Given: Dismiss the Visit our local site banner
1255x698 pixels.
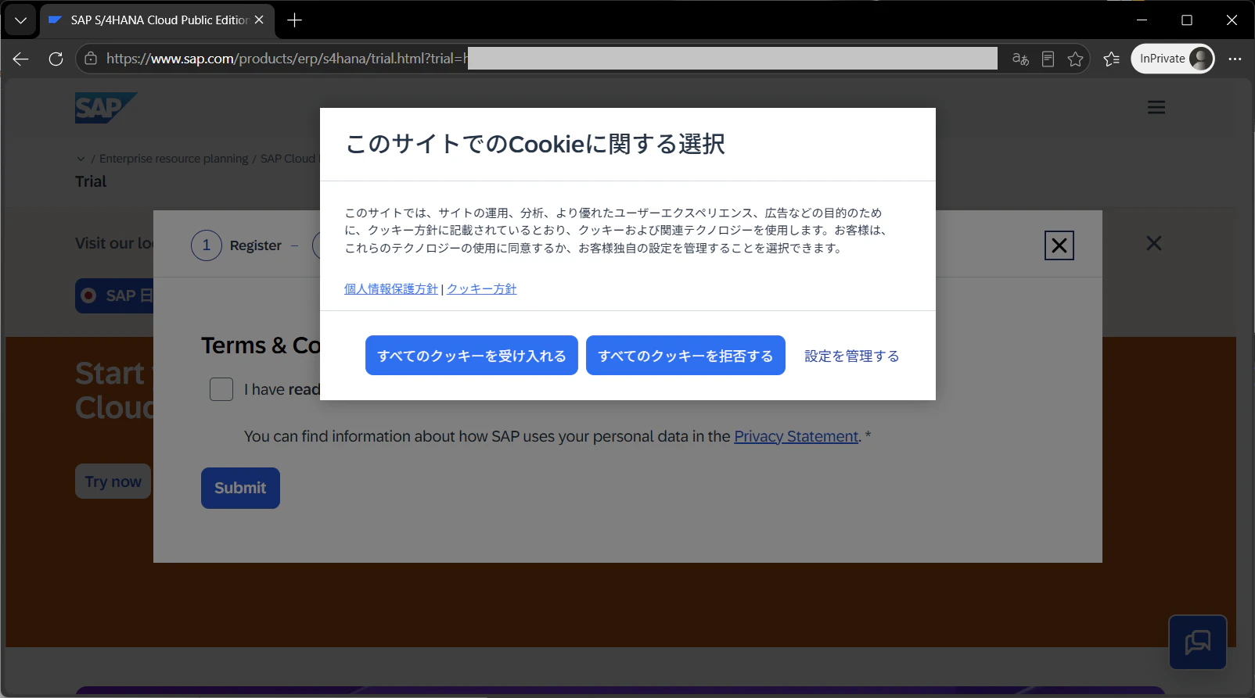Looking at the screenshot, I should point(1154,243).
